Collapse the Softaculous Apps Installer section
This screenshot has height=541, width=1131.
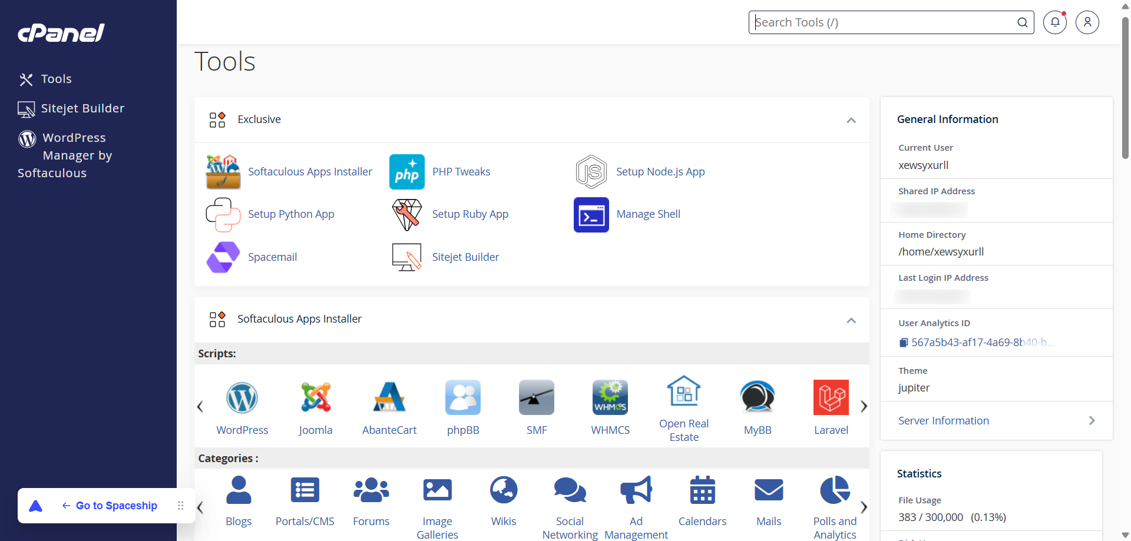(x=851, y=320)
